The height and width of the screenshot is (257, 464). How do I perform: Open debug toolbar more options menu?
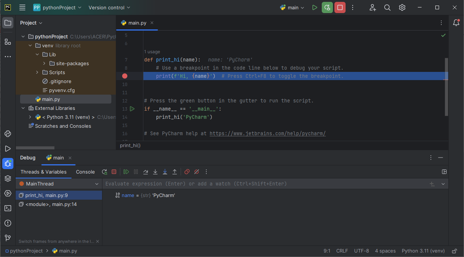[x=206, y=172]
